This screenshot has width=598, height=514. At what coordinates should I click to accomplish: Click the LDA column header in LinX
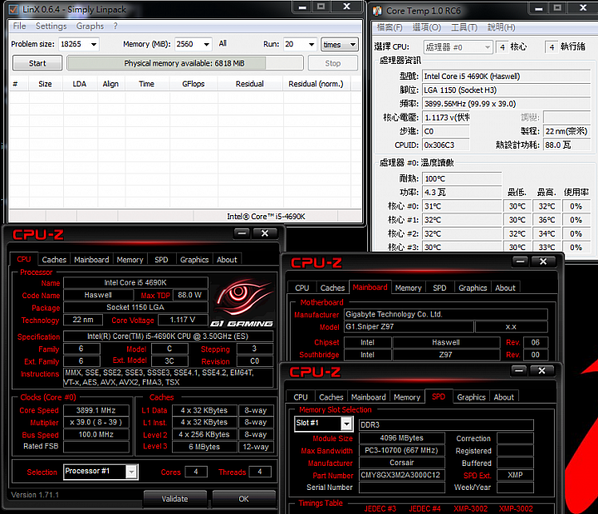80,84
